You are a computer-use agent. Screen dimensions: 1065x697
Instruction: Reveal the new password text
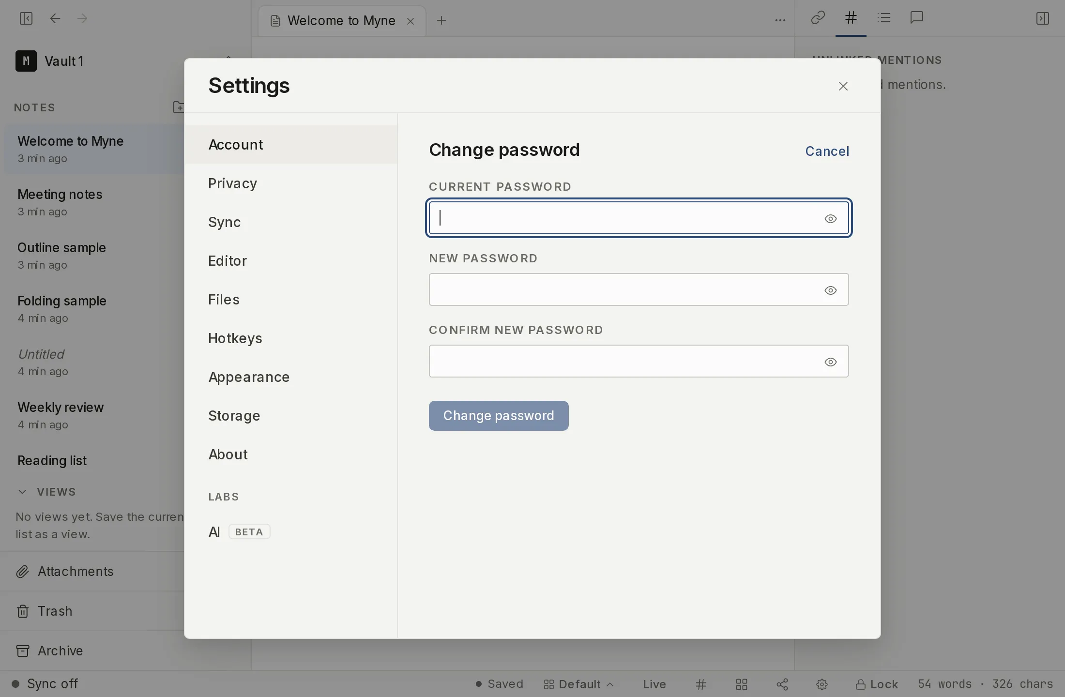[x=831, y=290]
